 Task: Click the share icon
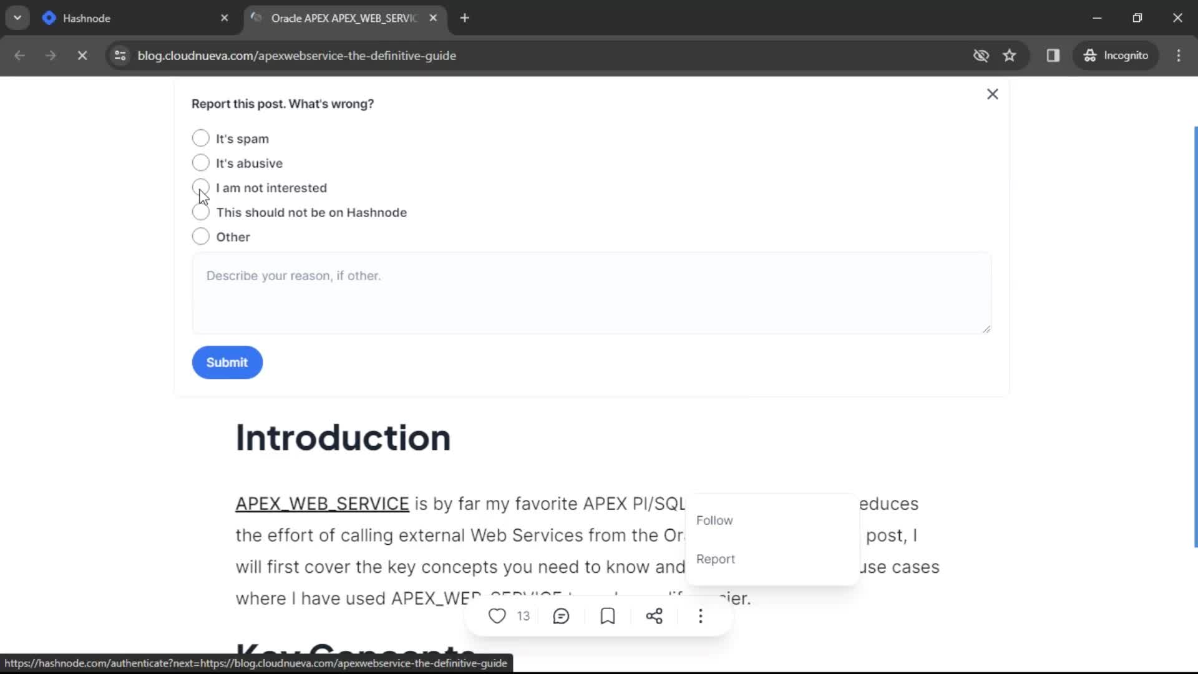click(x=655, y=615)
